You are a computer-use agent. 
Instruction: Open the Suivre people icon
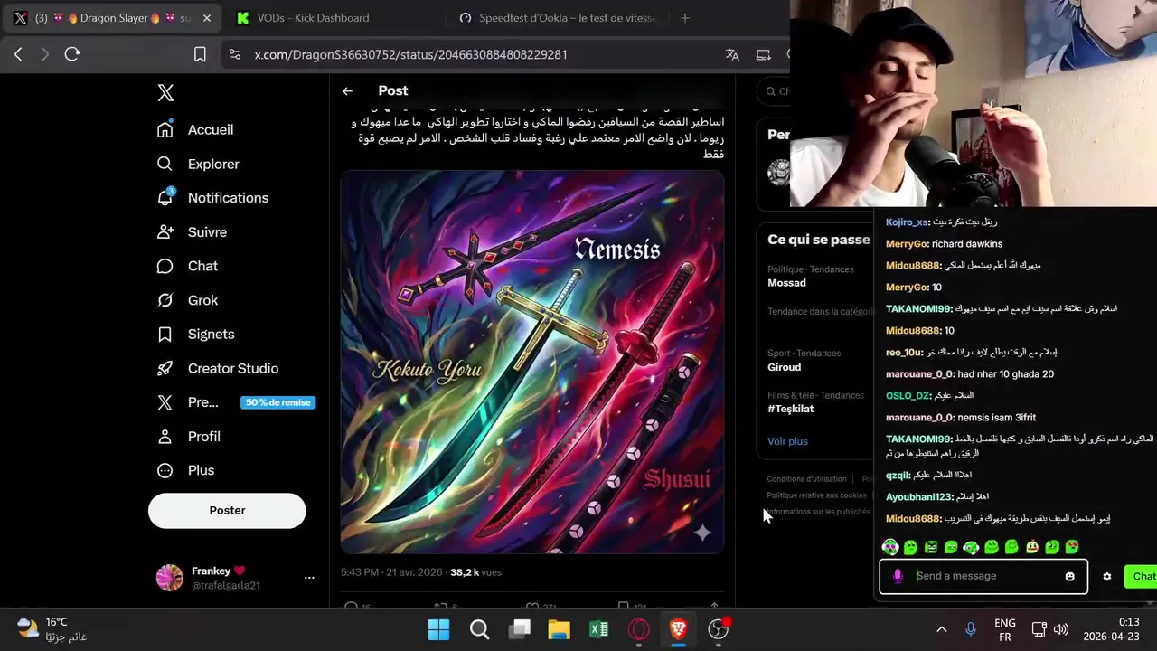(165, 231)
